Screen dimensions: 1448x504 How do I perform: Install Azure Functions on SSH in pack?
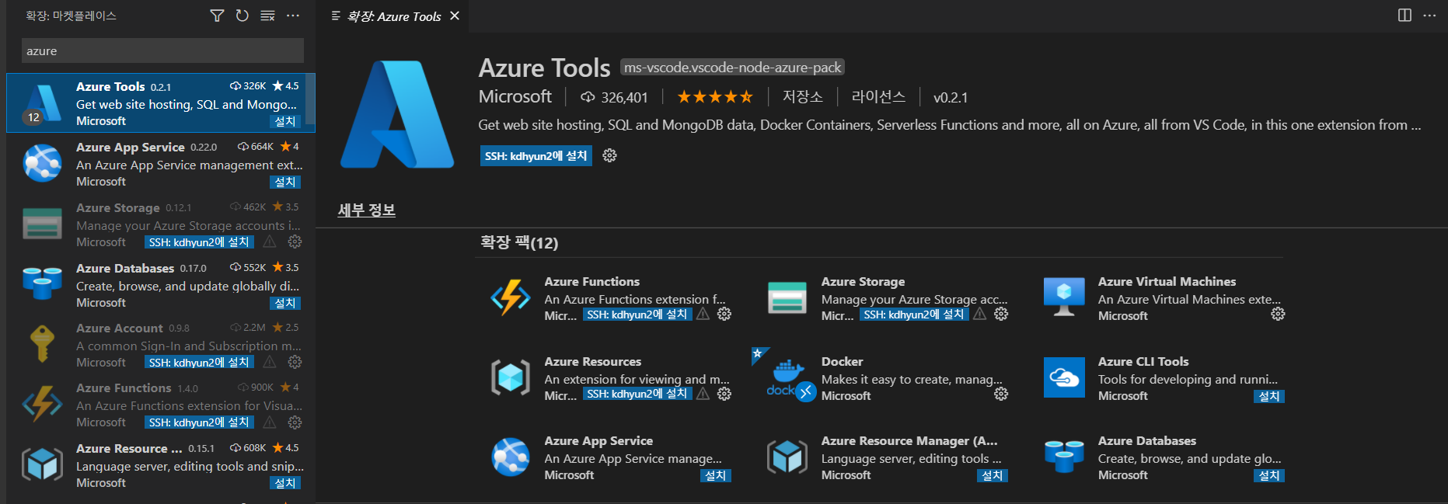click(x=637, y=315)
